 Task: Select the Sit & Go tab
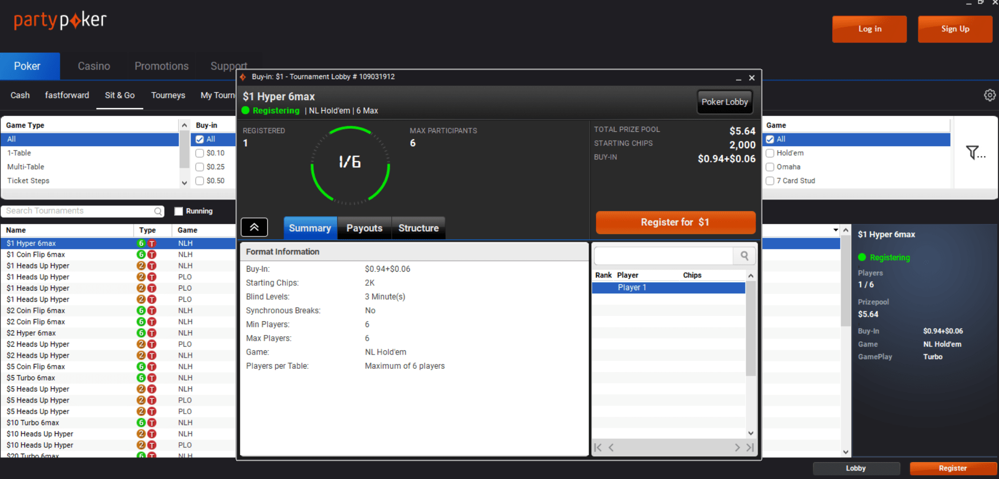120,95
